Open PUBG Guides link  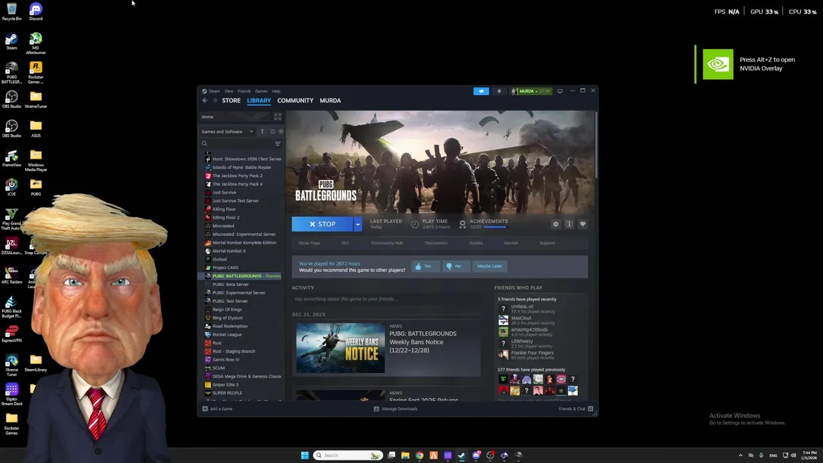click(476, 243)
